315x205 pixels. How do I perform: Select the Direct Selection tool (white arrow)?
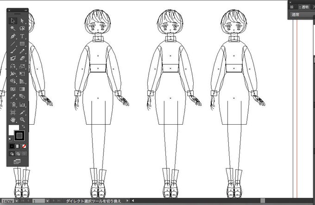click(22, 21)
